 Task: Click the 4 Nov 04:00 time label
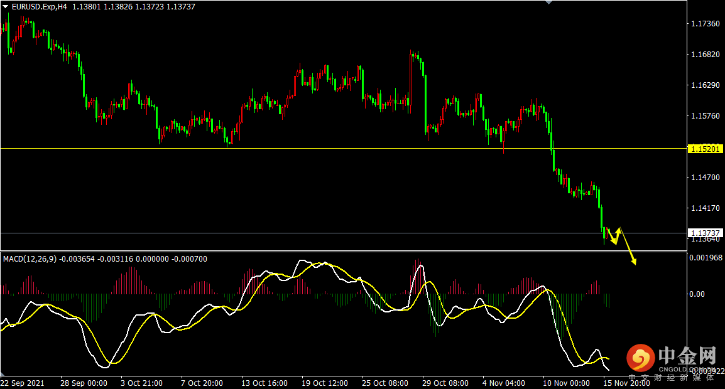tap(503, 383)
